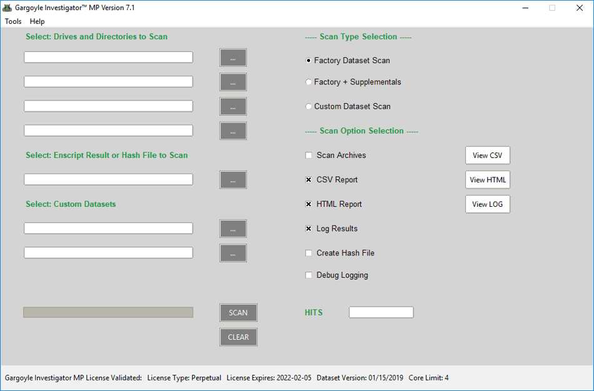594x391 pixels.
Task: Click browse button beside third directory field
Action: (233, 106)
